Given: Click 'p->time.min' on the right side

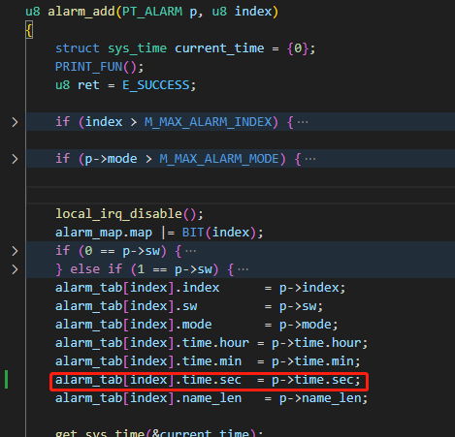Looking at the screenshot, I should 312,361.
